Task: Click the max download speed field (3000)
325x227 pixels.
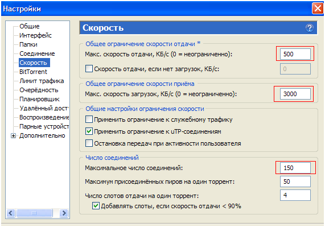Action: (295, 94)
